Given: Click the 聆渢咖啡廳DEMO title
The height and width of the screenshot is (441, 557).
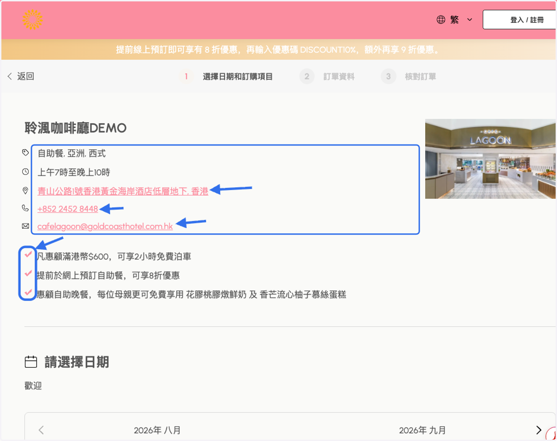Looking at the screenshot, I should [x=76, y=128].
